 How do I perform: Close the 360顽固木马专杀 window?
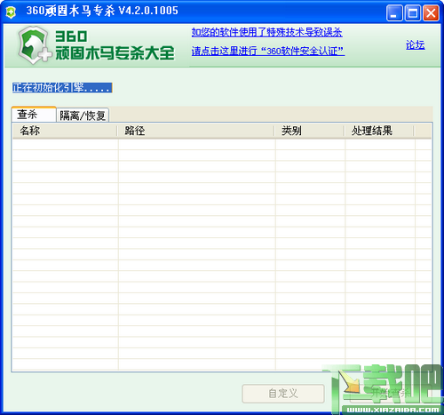(x=431, y=13)
